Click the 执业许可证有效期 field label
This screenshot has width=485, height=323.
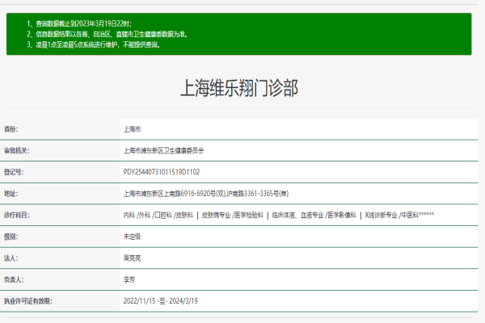point(27,301)
